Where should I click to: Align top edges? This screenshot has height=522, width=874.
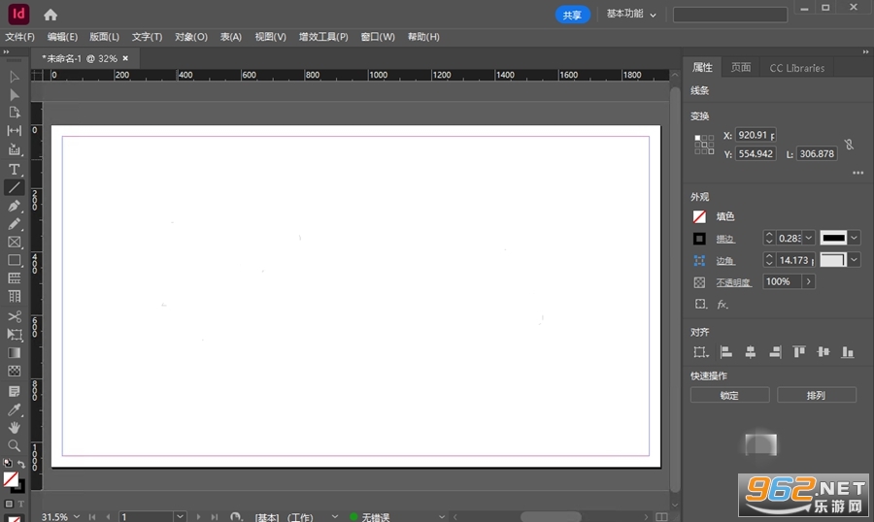coord(799,351)
